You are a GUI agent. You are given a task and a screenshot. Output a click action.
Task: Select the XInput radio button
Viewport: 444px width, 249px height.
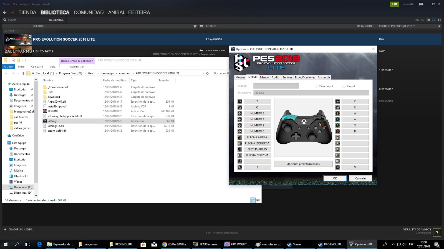point(344,86)
